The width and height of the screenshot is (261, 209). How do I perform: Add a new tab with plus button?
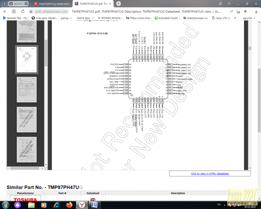coord(118,3)
